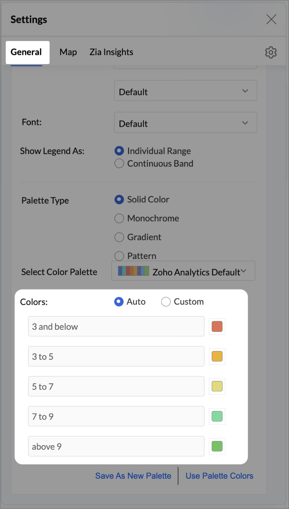Click Use Palette Colors link
This screenshot has width=289, height=509.
219,476
